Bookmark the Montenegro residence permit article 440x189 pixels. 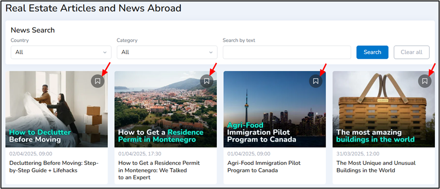207,81
